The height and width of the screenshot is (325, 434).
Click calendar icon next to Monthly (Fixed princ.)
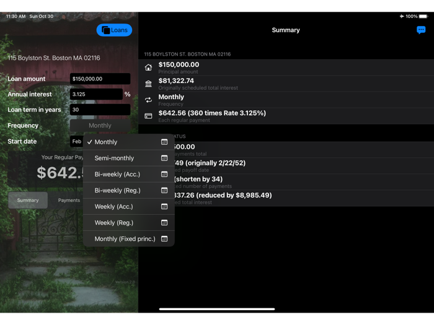[164, 239]
